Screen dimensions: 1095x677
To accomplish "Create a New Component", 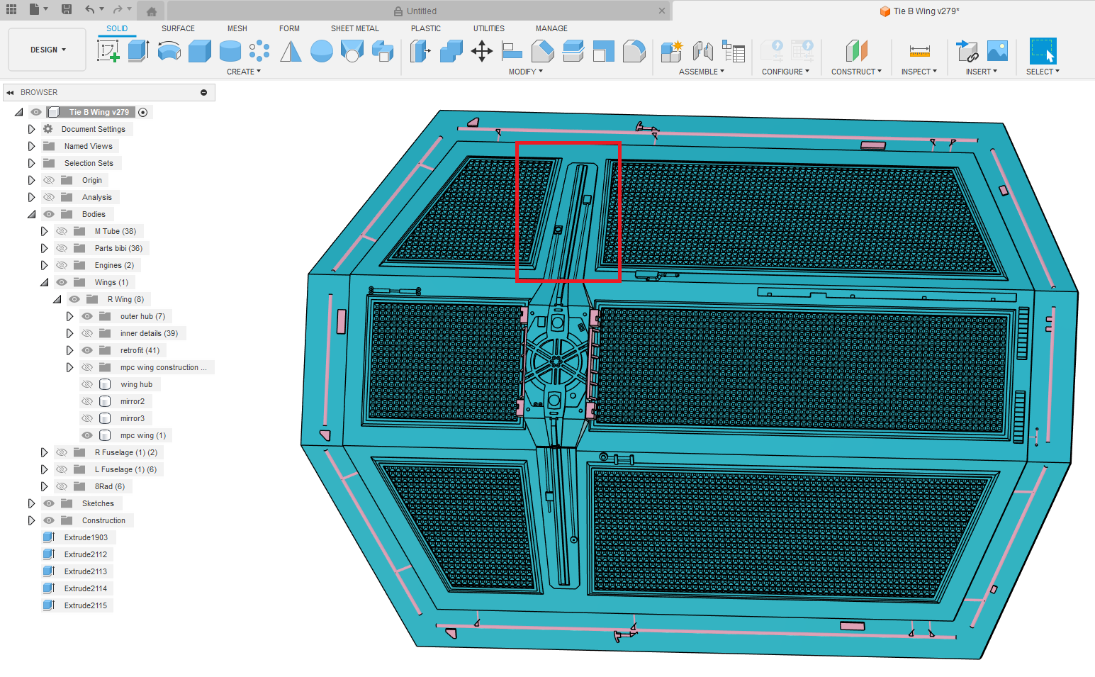I will point(671,51).
